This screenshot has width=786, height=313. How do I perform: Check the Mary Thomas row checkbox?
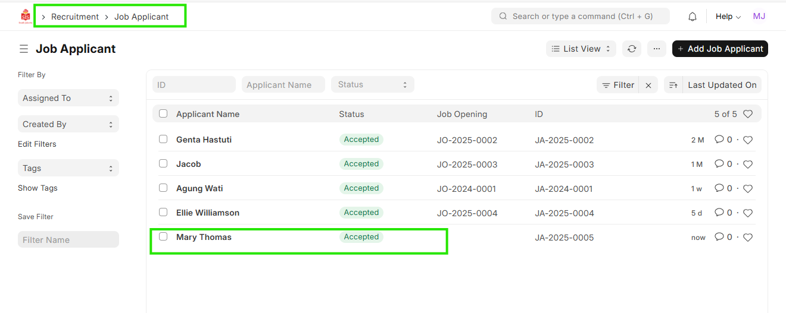[x=163, y=236]
